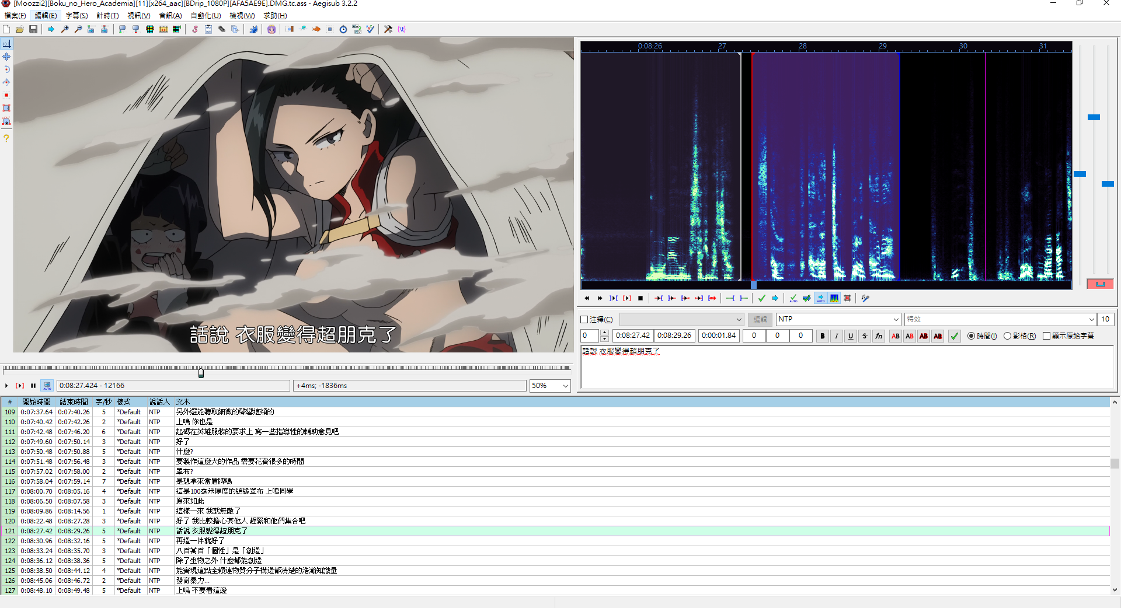Select the Rotate on Z axis tool
This screenshot has height=608, width=1121.
6,69
